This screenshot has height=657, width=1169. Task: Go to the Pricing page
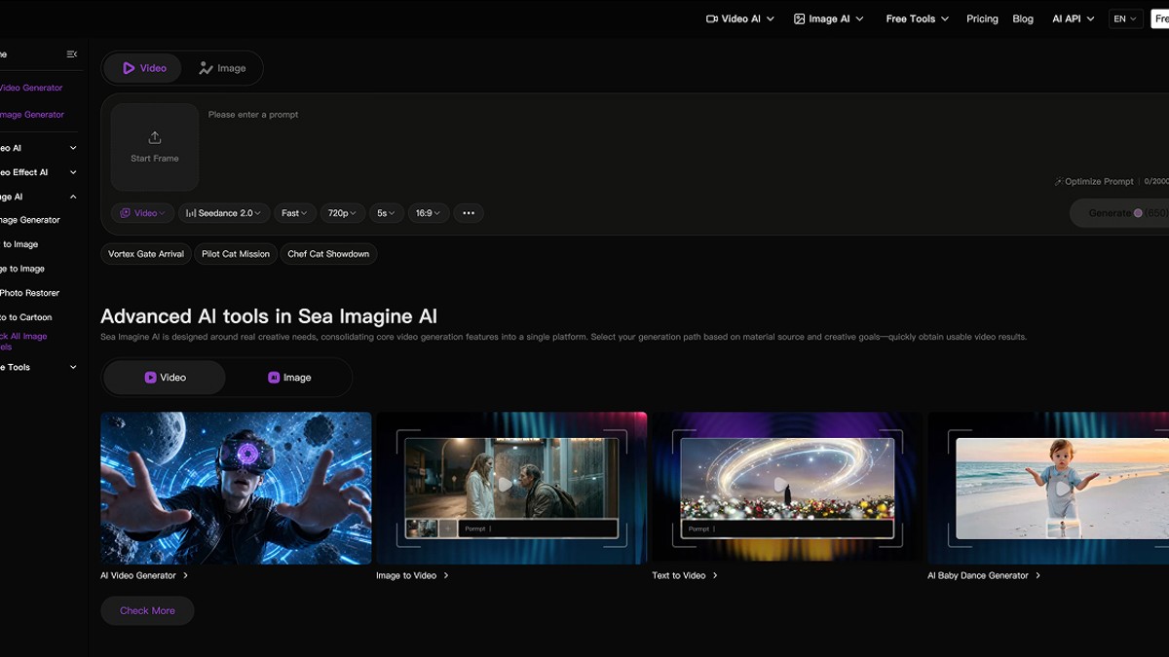click(x=982, y=18)
